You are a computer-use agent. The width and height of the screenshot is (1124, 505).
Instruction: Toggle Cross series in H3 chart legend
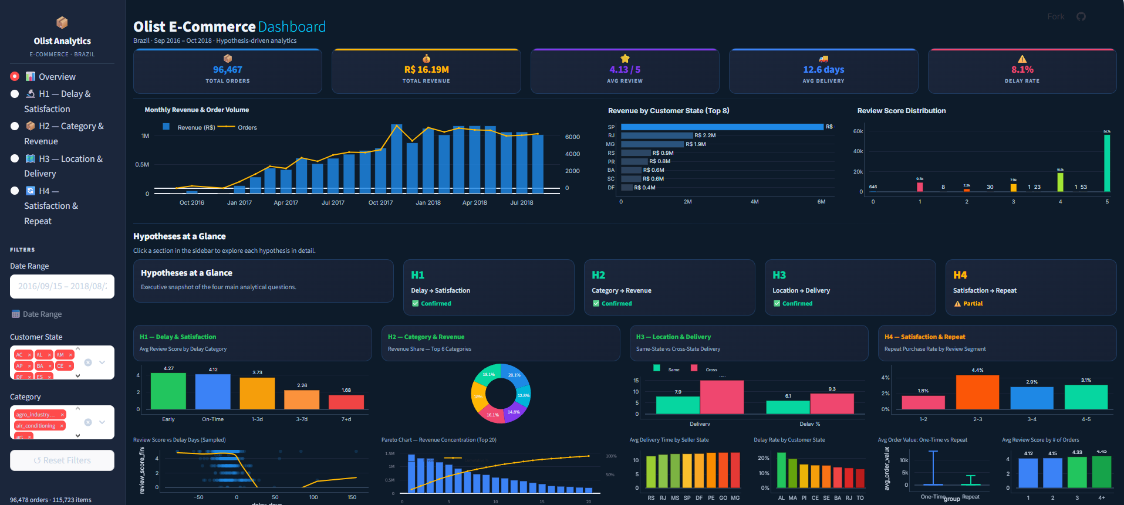point(704,369)
